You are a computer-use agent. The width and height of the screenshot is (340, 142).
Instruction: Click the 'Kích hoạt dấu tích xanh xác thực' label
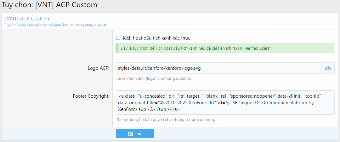coord(156,38)
